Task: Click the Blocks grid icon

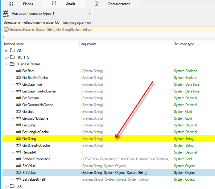Action: coord(11,4)
